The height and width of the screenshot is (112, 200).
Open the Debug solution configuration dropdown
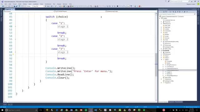click(29, 6)
